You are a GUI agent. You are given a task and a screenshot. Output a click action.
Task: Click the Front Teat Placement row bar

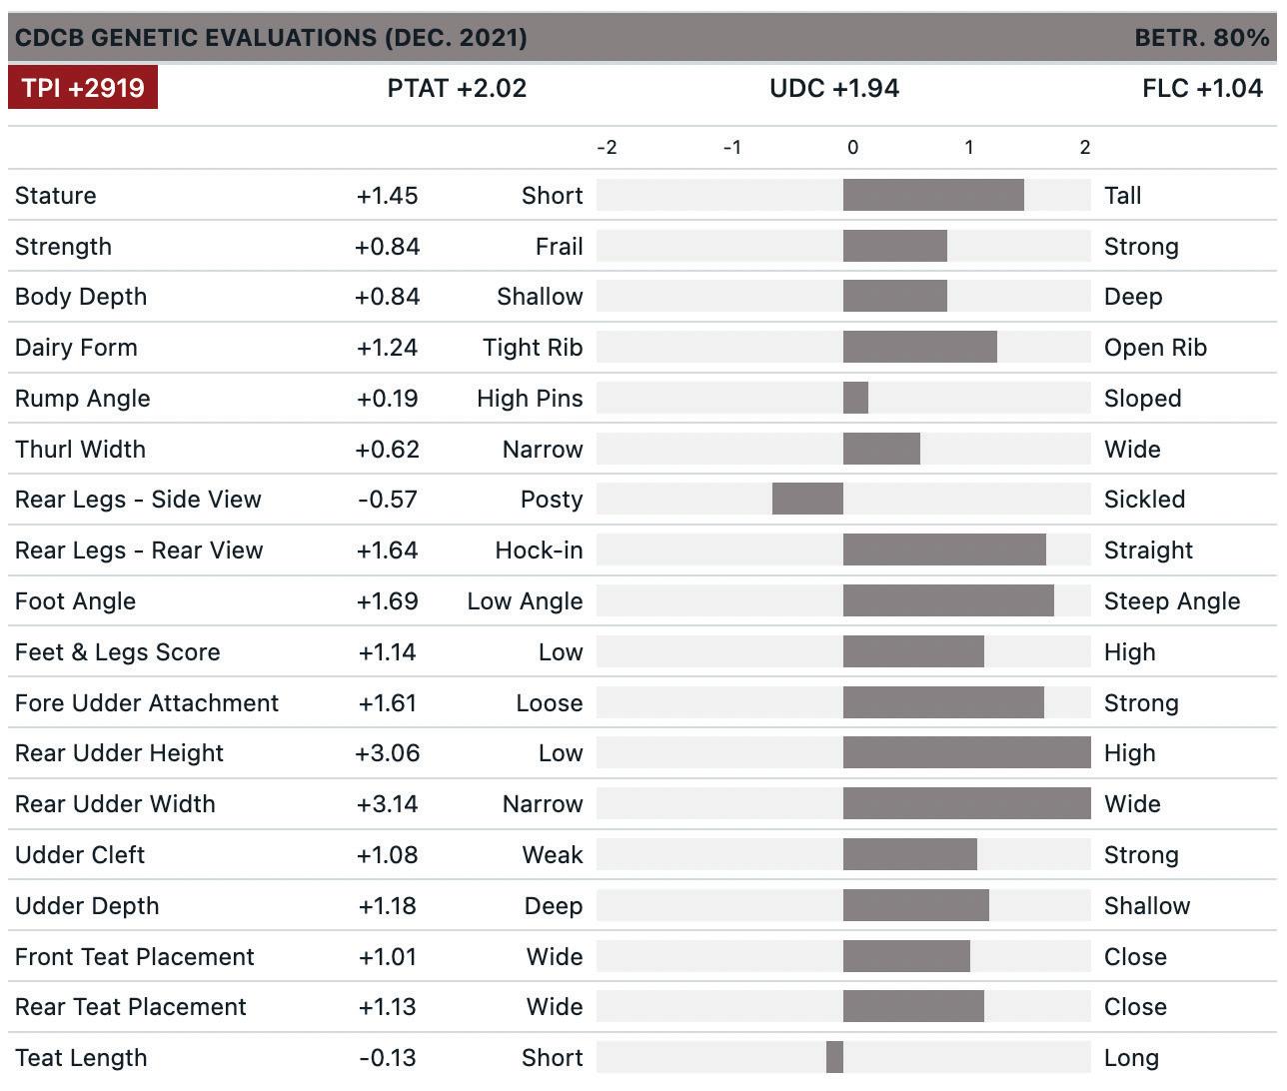click(x=906, y=956)
